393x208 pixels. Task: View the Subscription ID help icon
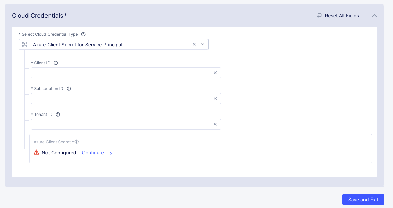click(x=69, y=88)
